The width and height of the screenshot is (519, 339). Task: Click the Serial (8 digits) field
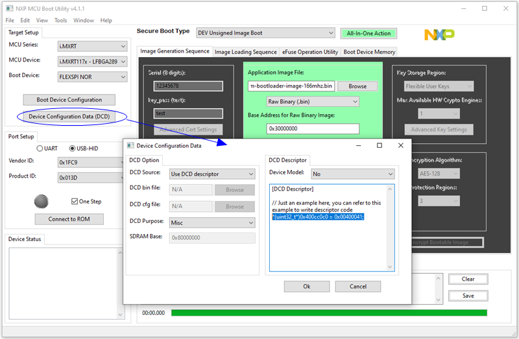pyautogui.click(x=188, y=86)
